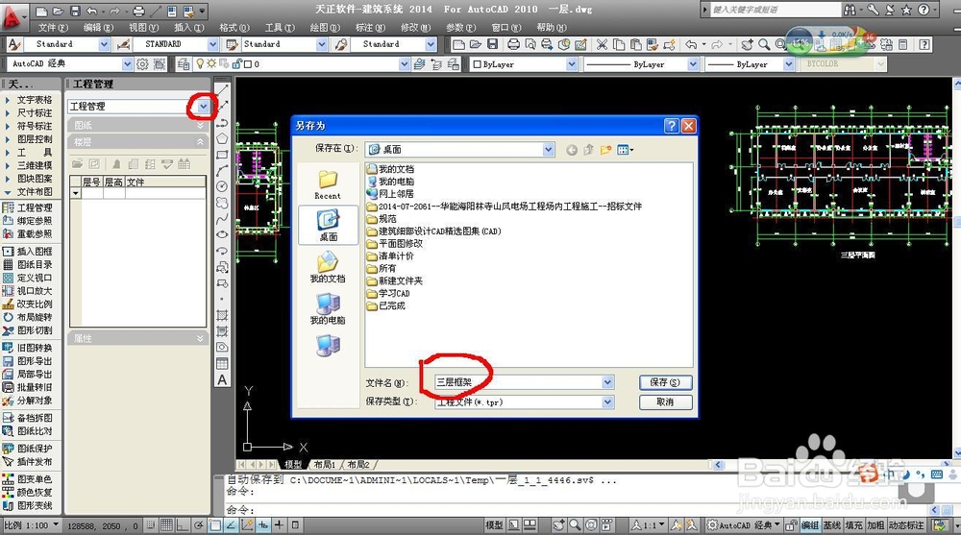Select the Multiline Text A tool
Image resolution: width=961 pixels, height=535 pixels.
[222, 380]
